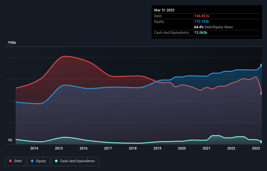
Task: Toggle Cash And Equivalents legend button
Action: [x=75, y=161]
